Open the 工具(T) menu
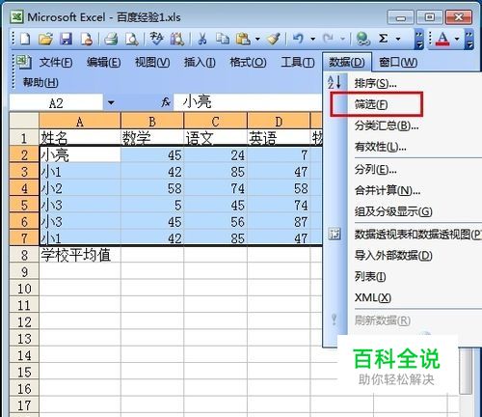The image size is (482, 417). coord(298,62)
